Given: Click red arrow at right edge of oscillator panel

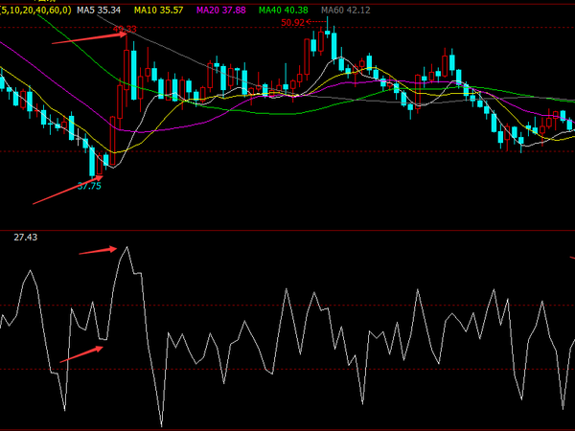Looking at the screenshot, I should pos(571,259).
